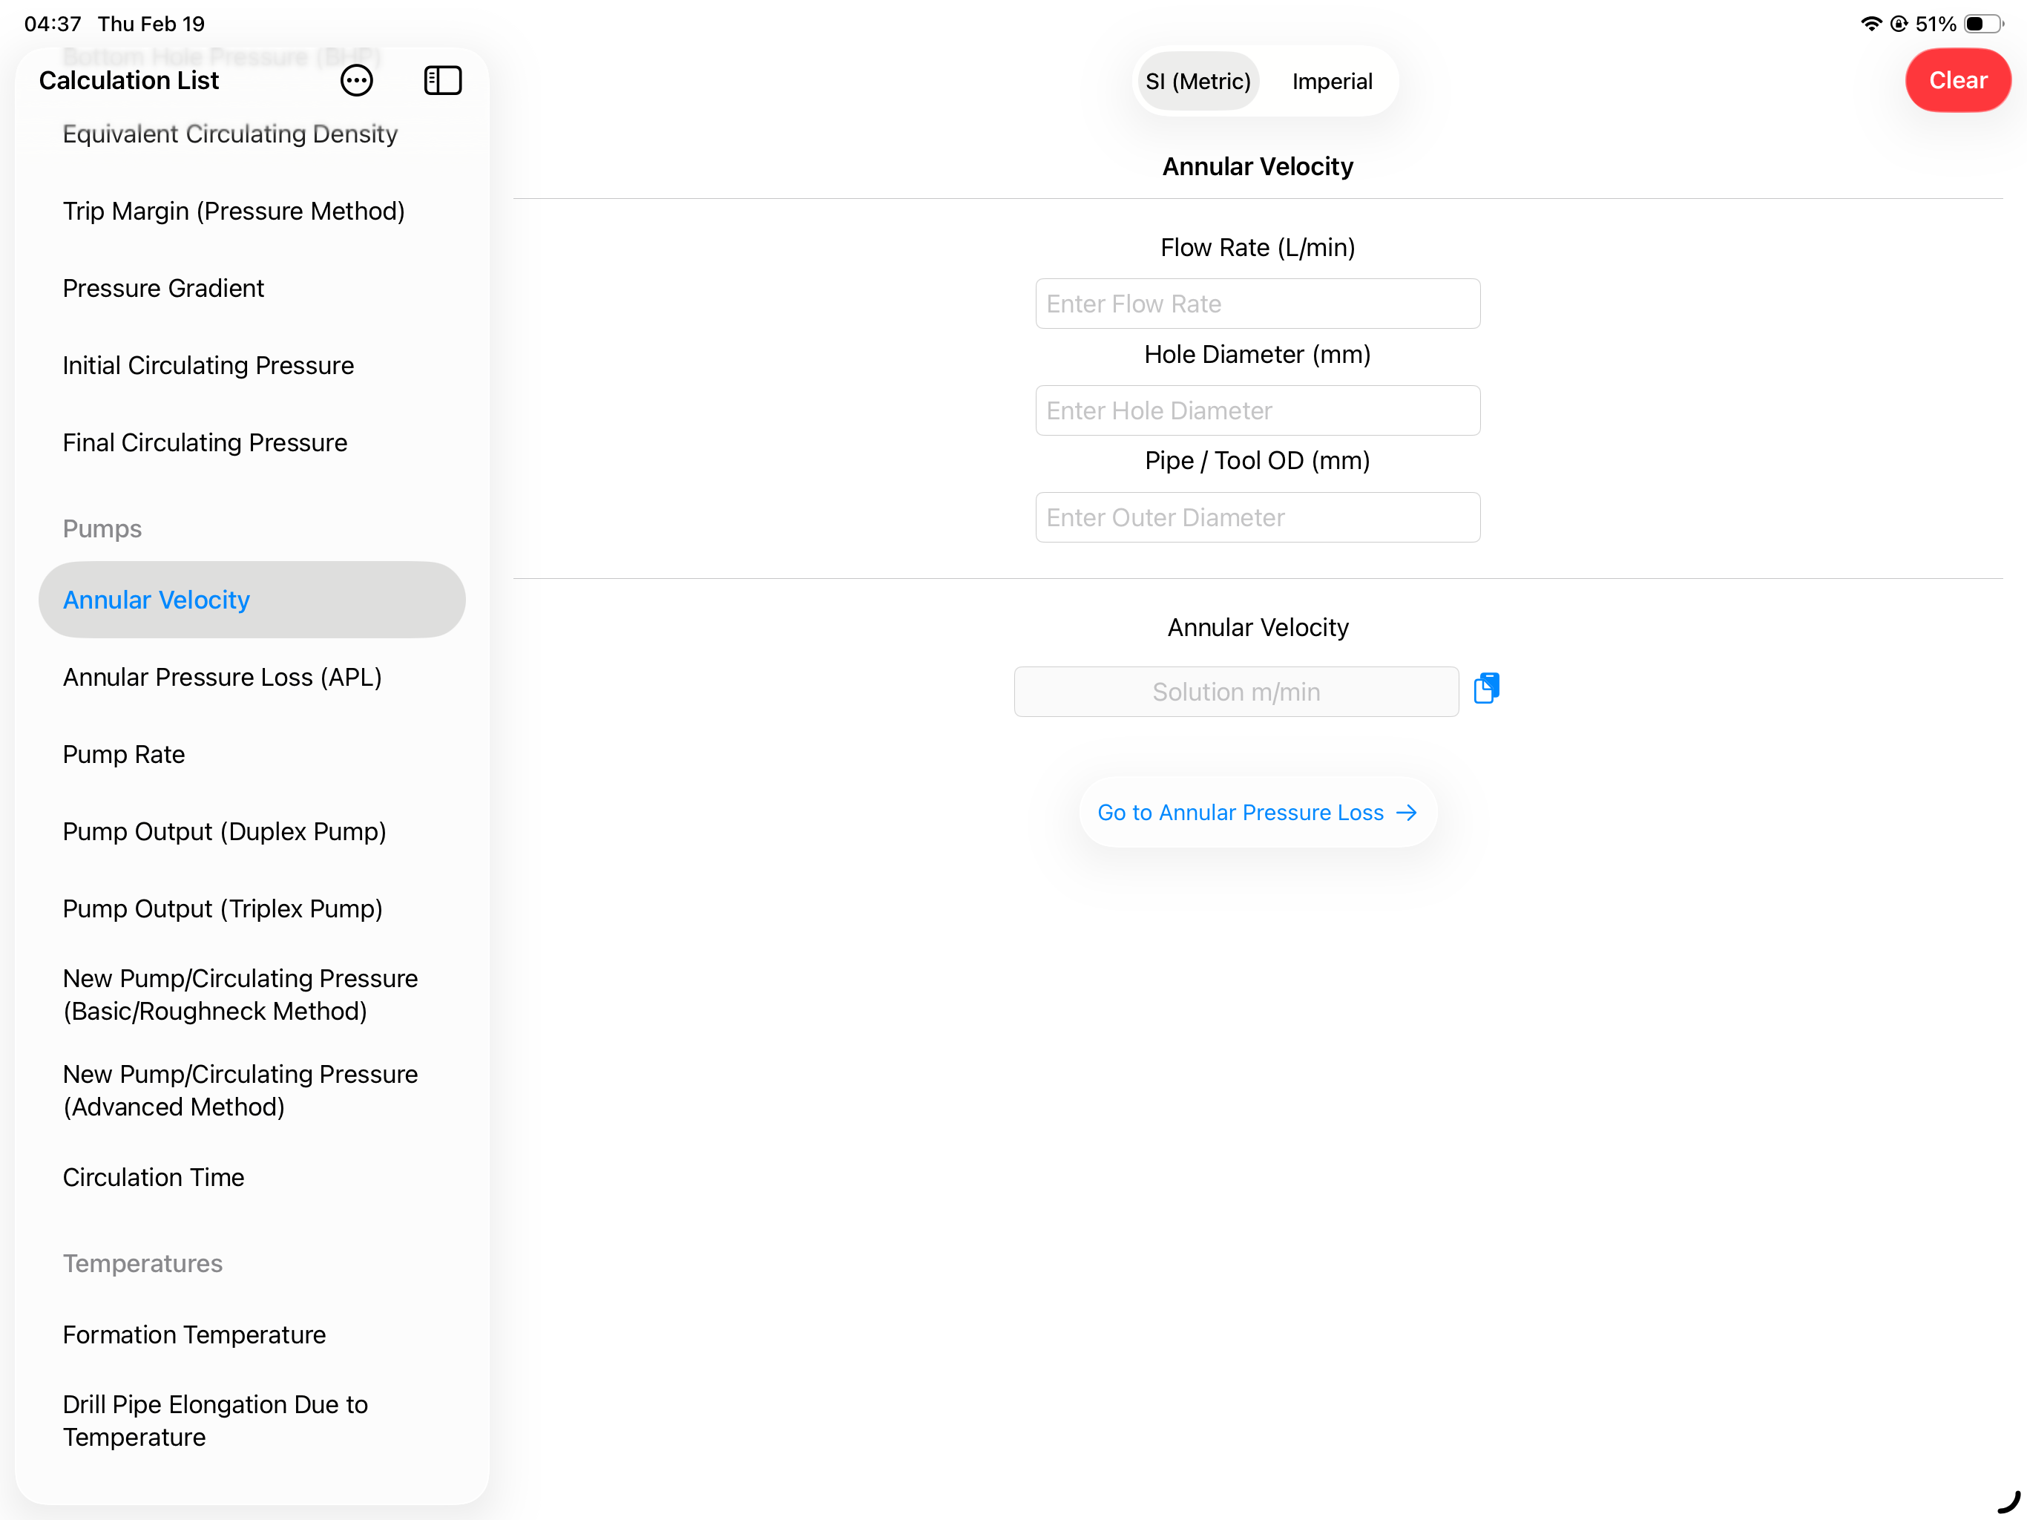Image resolution: width=2027 pixels, height=1520 pixels.
Task: Select the Pump Rate calculation
Action: click(x=124, y=753)
